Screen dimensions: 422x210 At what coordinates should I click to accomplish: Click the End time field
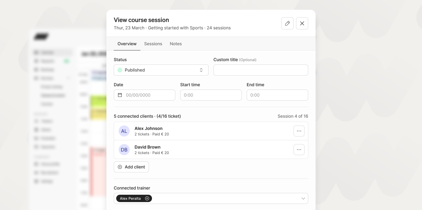pyautogui.click(x=277, y=95)
